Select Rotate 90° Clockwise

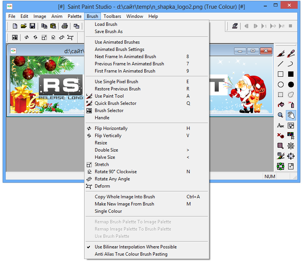tap(147, 172)
